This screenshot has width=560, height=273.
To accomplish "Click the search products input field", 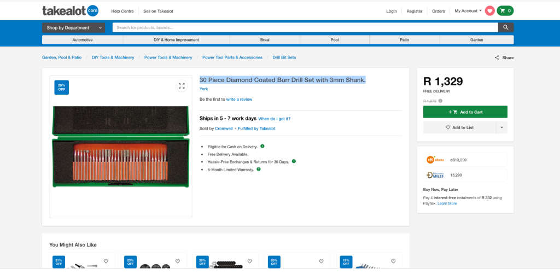I will point(305,27).
